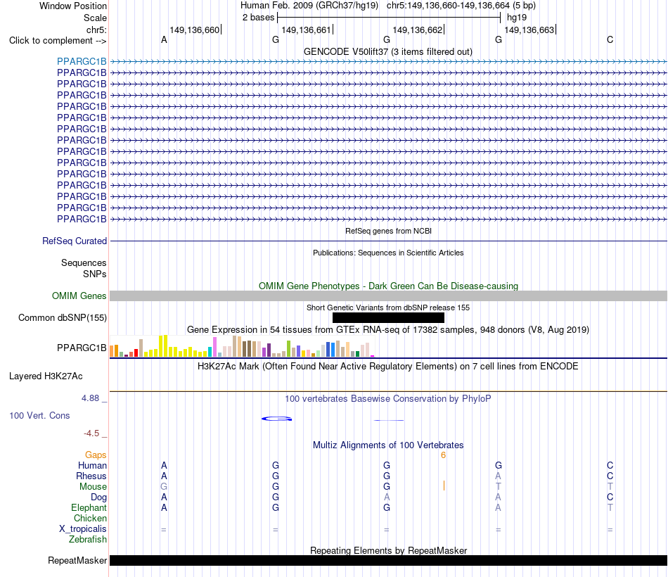Click the GENCODE V50lift37 track title
Screen dimensions: 668x577
[387, 51]
